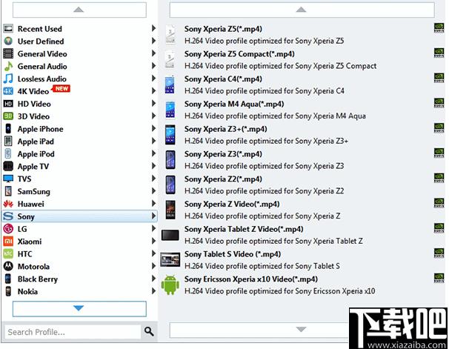Click the Motorola logo icon

pos(8,266)
